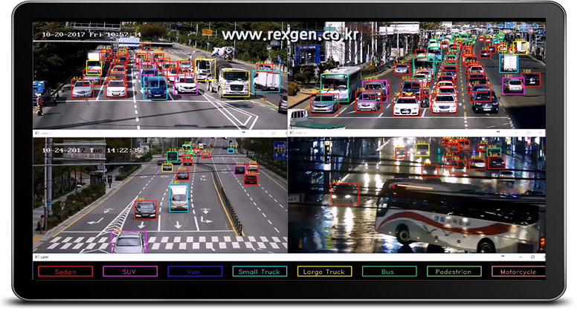Select the cyan Small Truck label
The image size is (577, 317).
(260, 272)
